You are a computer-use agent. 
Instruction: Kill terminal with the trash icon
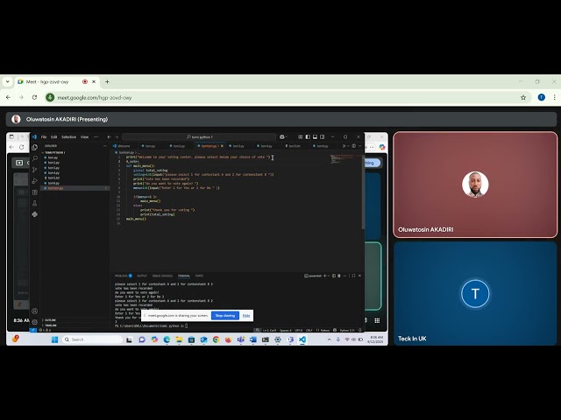coord(339,276)
